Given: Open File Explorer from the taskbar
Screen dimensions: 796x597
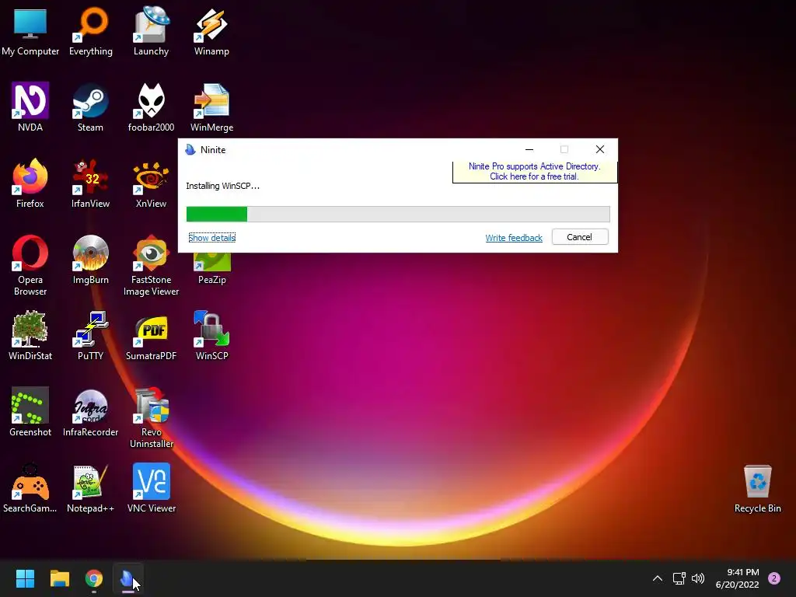Looking at the screenshot, I should click(x=59, y=578).
